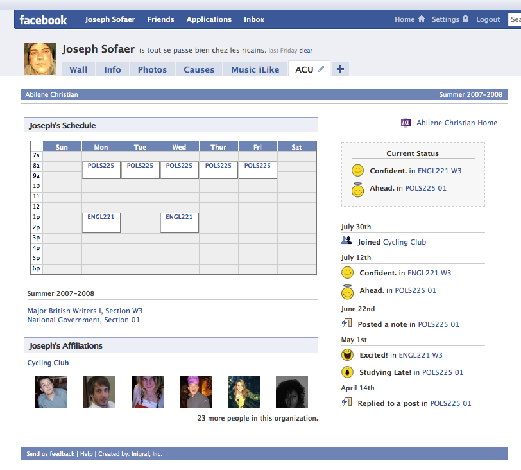Click member photo wearing purple hat
The image size is (521, 470).
[x=196, y=392]
